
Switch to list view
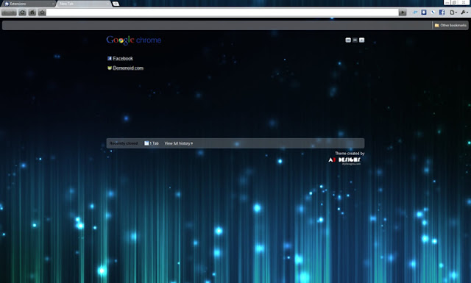355,40
